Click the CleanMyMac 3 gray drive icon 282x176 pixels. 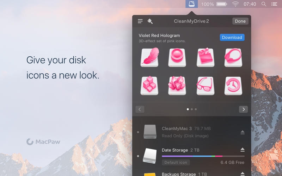tap(150, 132)
